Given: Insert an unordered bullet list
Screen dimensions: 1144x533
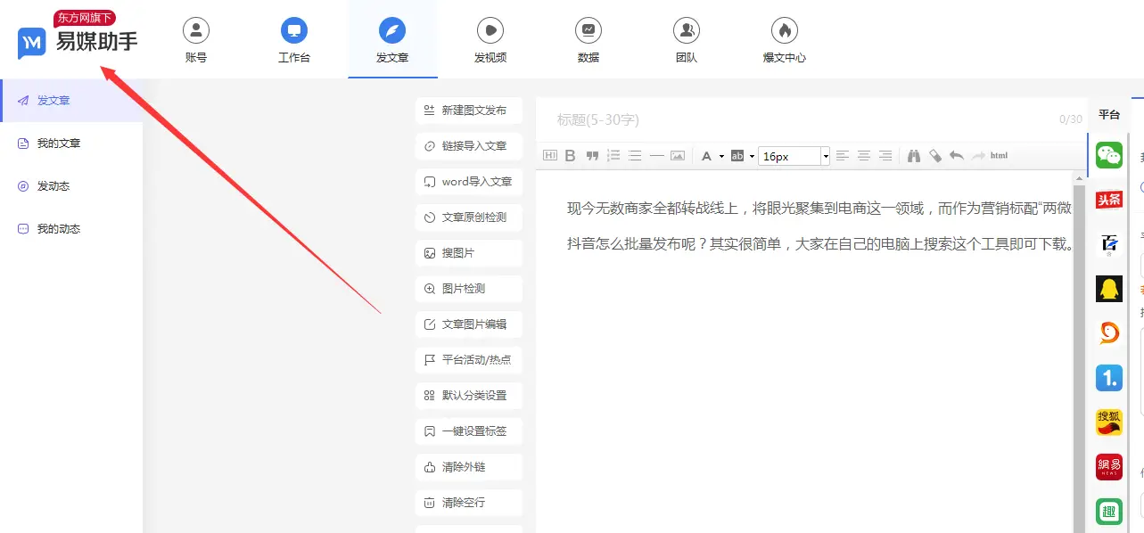Looking at the screenshot, I should pos(635,156).
